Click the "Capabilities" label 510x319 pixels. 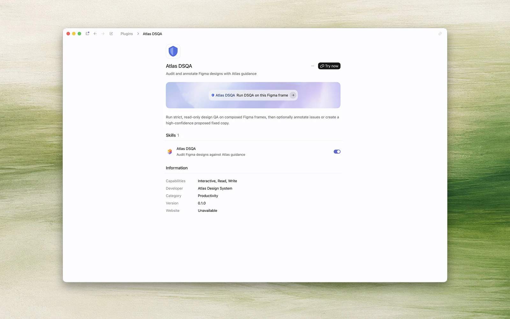click(x=176, y=181)
